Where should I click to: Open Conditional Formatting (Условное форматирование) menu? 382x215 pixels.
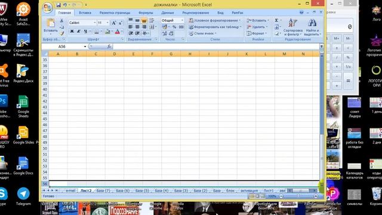[215, 20]
